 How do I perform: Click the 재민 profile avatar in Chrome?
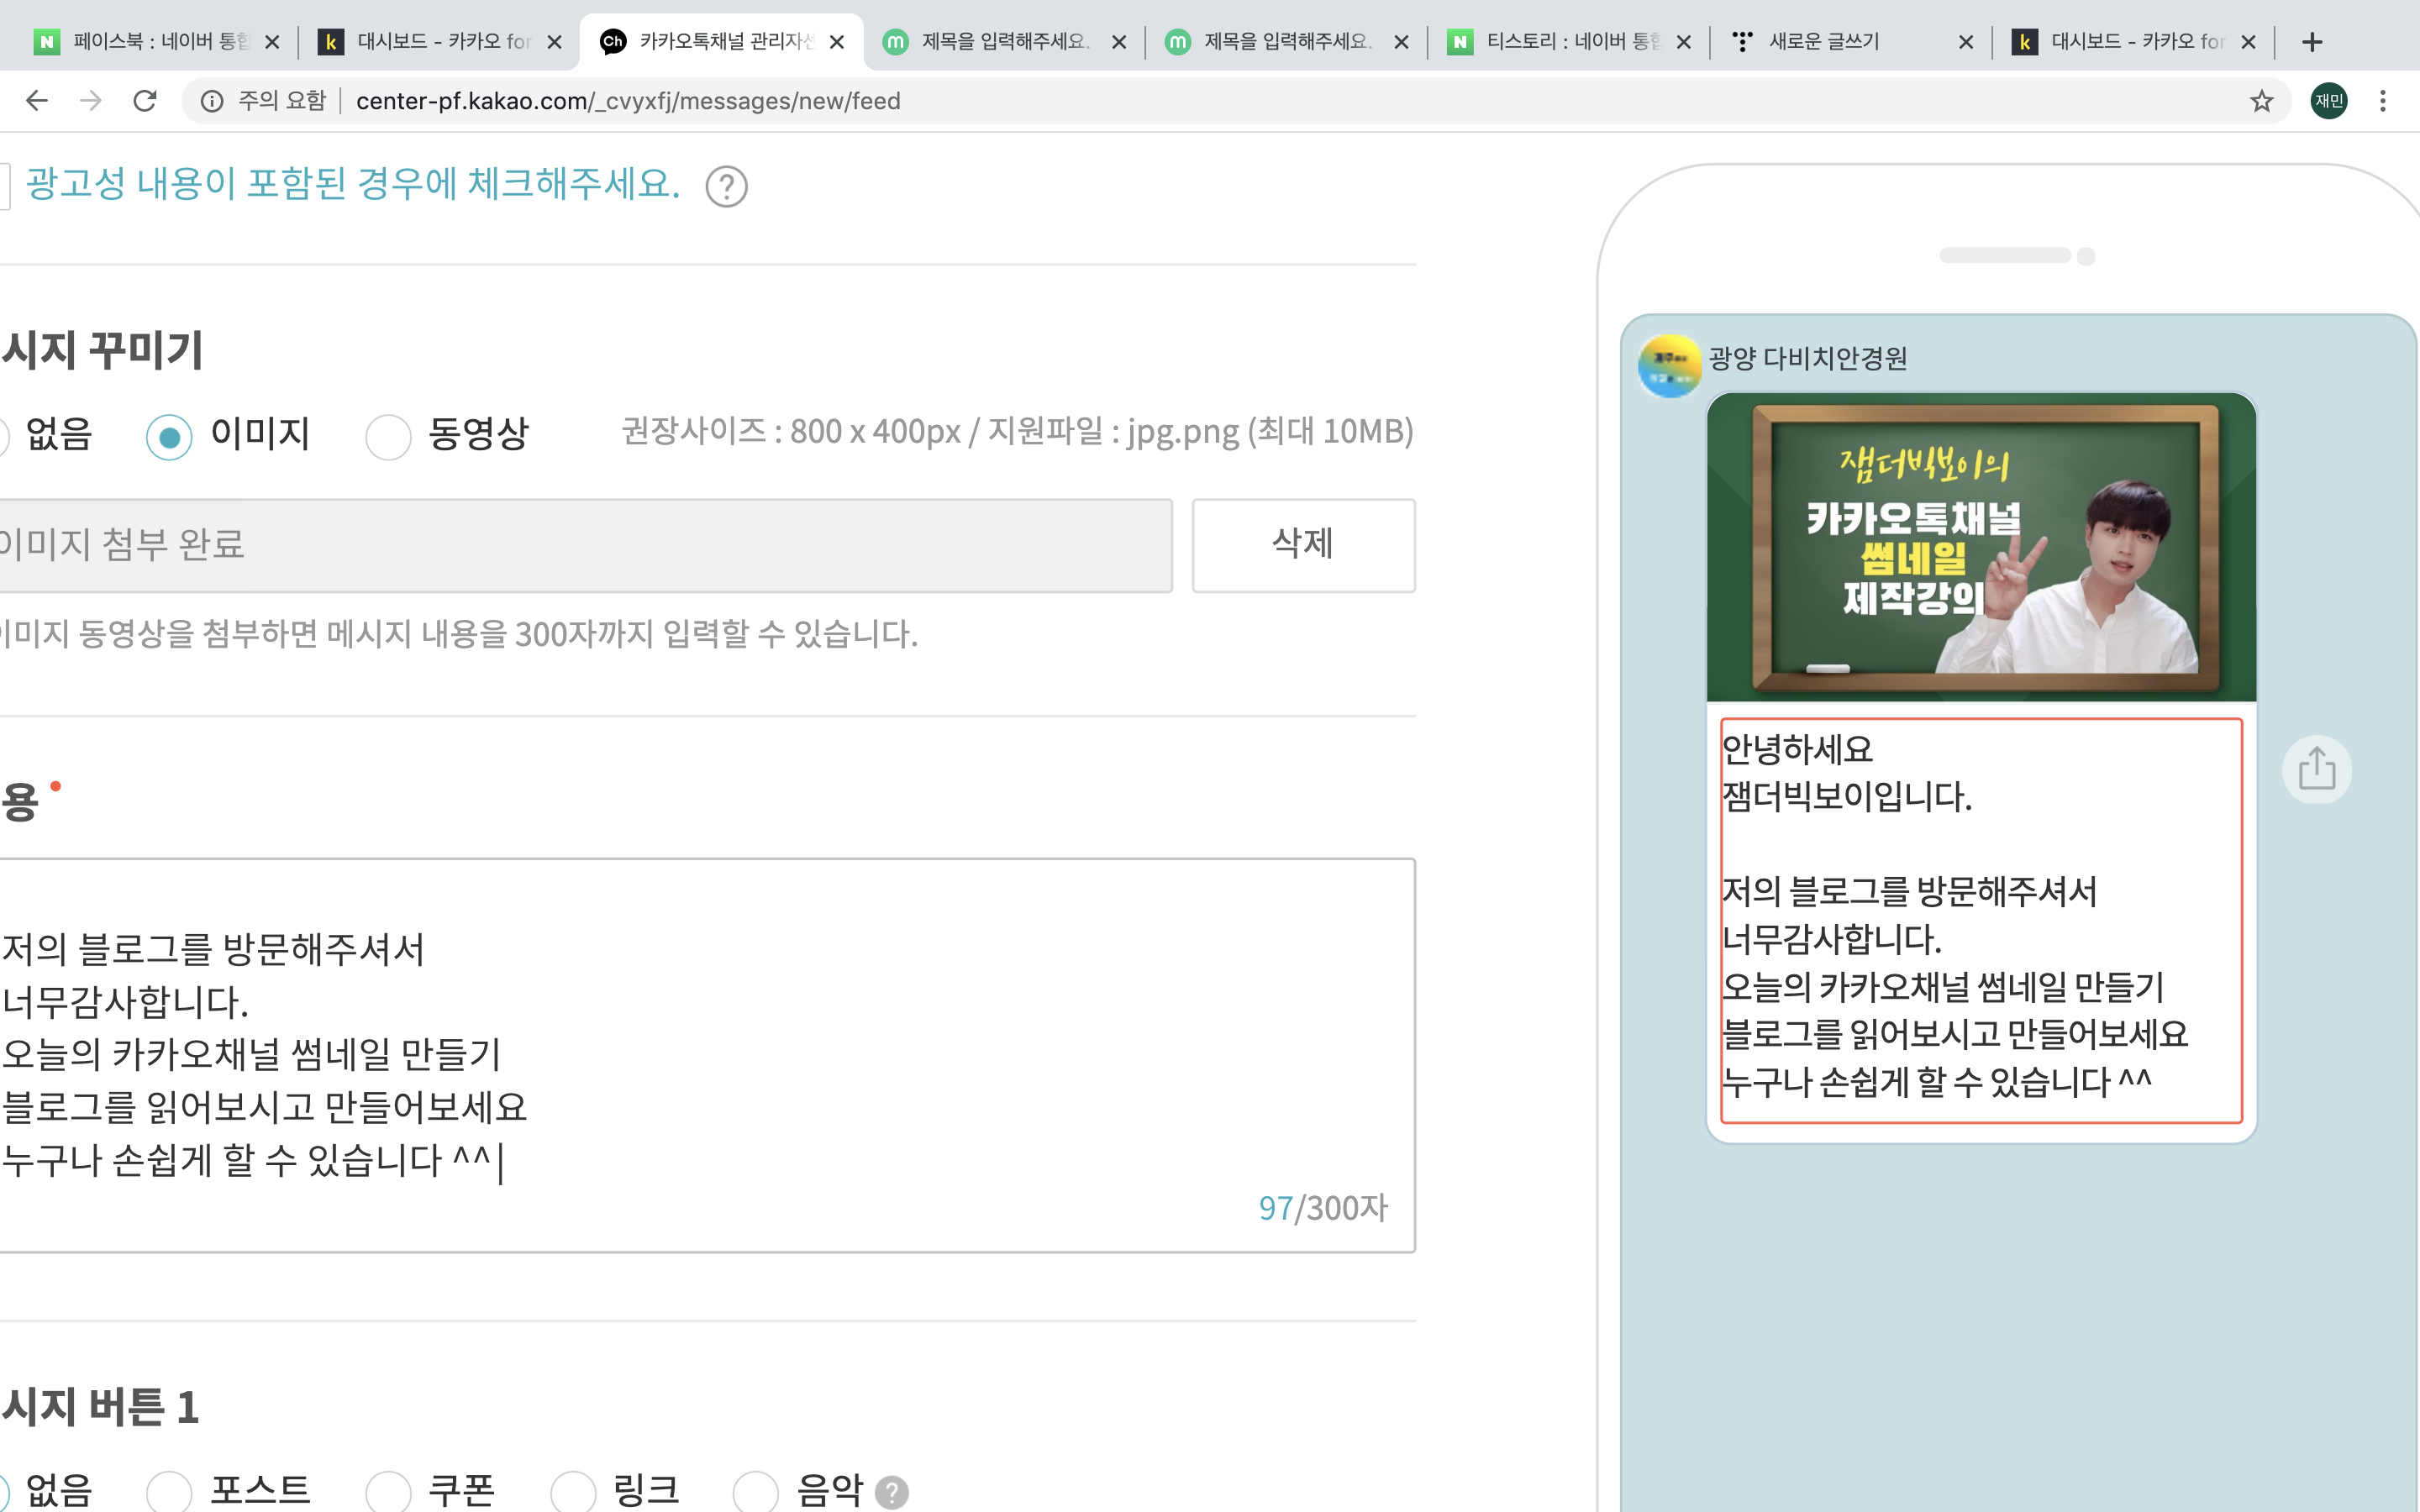[2329, 101]
